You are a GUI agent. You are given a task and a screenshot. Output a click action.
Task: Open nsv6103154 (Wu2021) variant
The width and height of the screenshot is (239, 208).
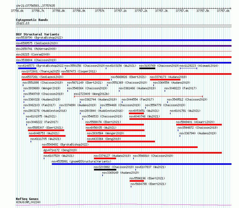[121, 66]
